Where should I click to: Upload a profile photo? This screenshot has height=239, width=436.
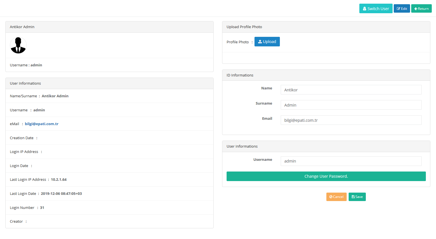[267, 42]
